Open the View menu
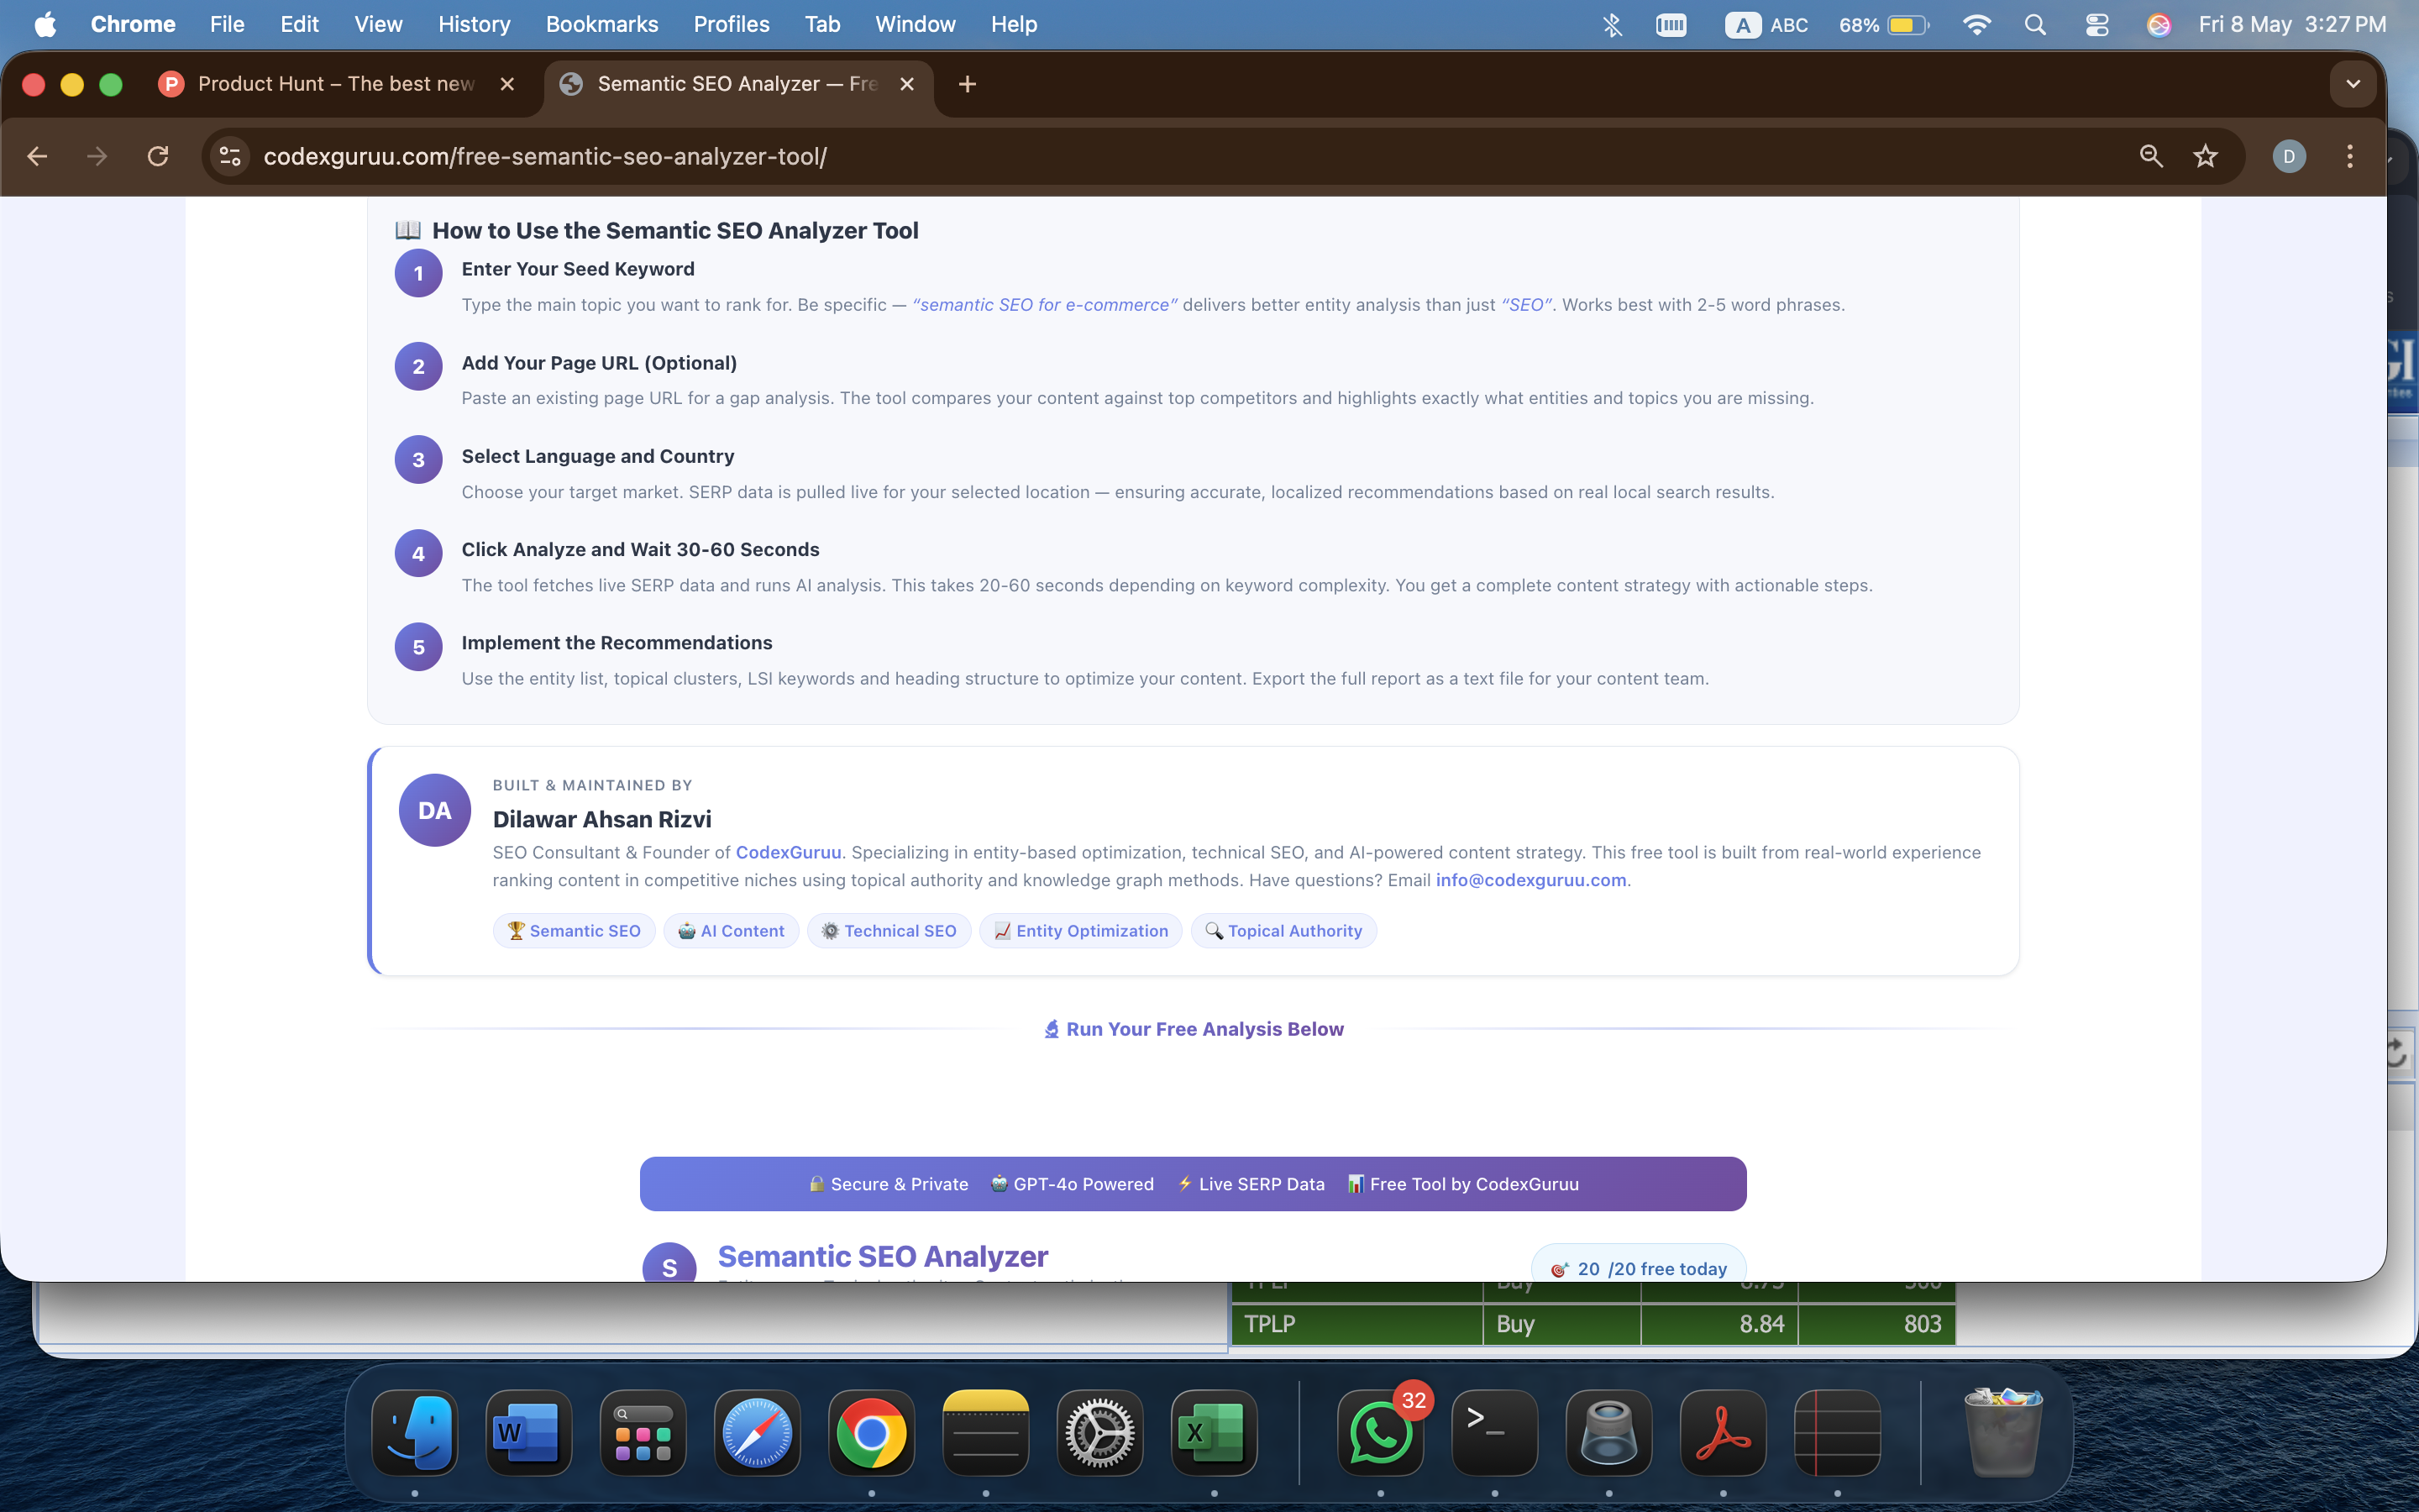Viewport: 2419px width, 1512px height. (x=378, y=24)
